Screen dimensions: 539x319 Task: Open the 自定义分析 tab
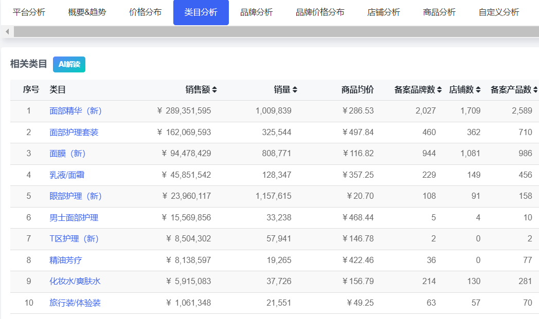pos(498,12)
